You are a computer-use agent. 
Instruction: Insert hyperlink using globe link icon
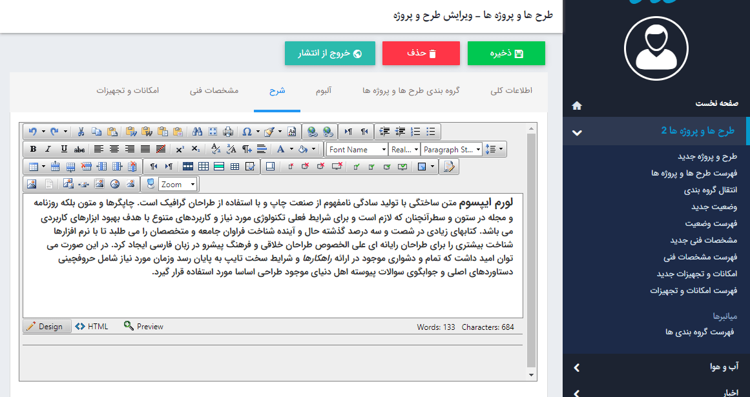[x=313, y=132]
